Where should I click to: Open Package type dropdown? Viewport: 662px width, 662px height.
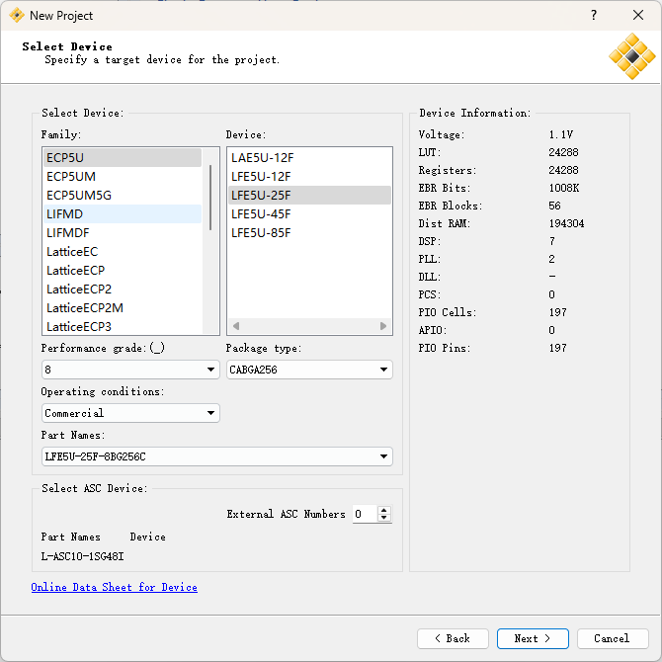tap(309, 370)
